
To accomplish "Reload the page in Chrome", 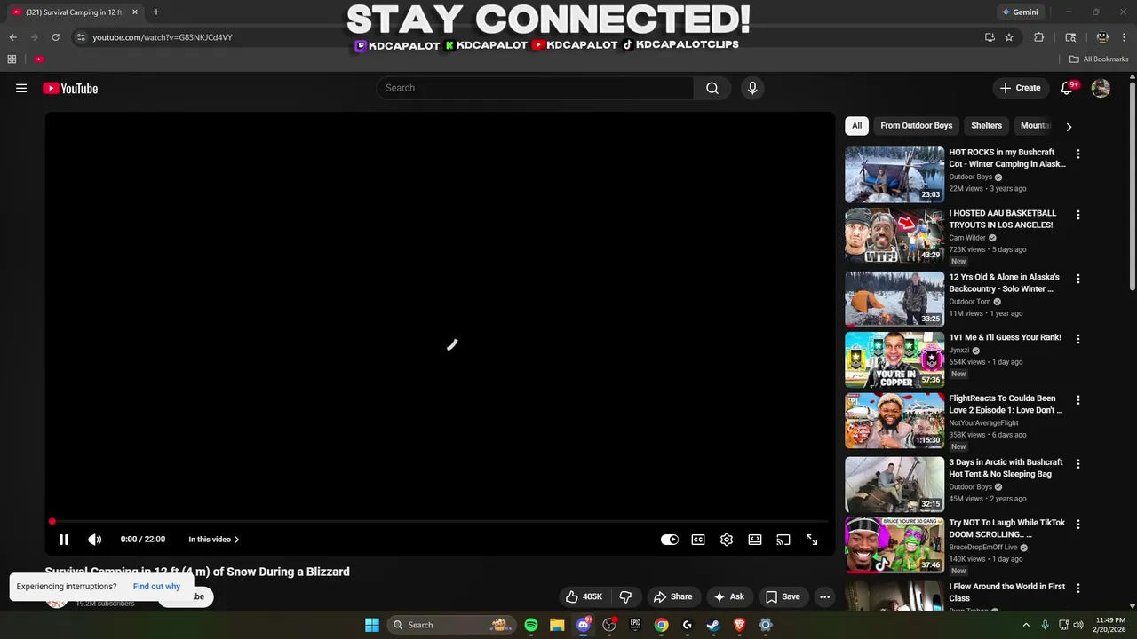I will click(x=55, y=37).
